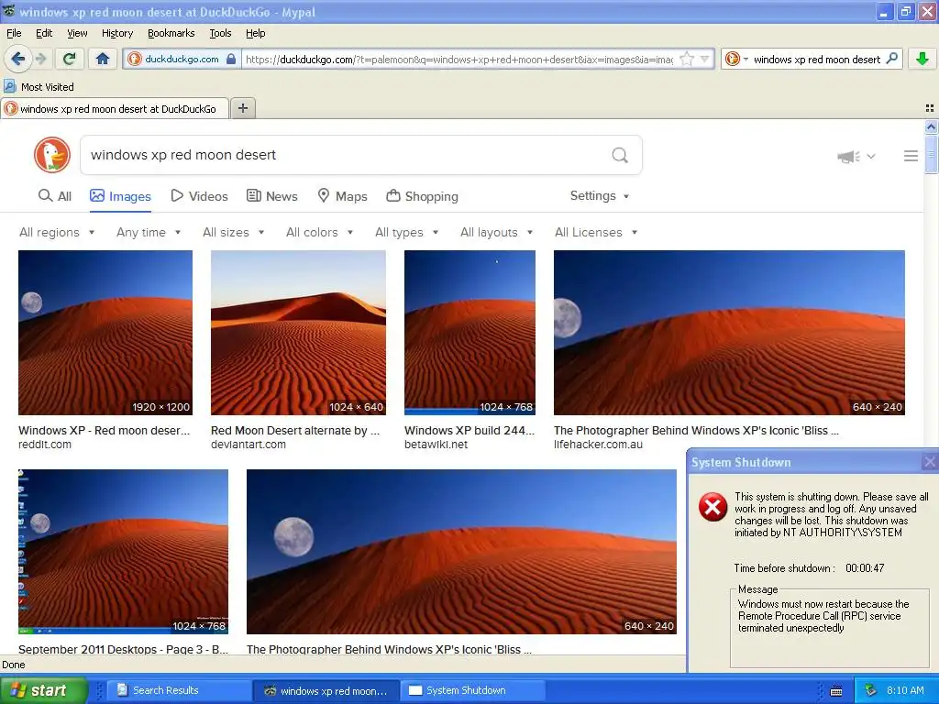Close the System Shutdown dialog

930,462
